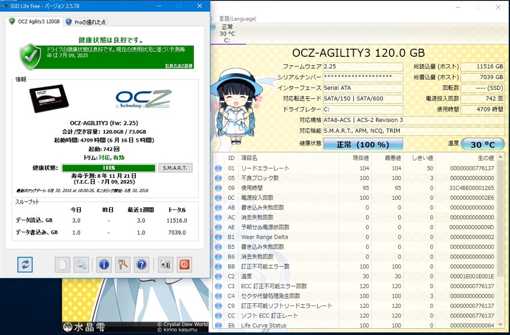The image size is (510, 335).
Task: Click the ファームウェア field showing 2.25
Action: tap(363, 67)
